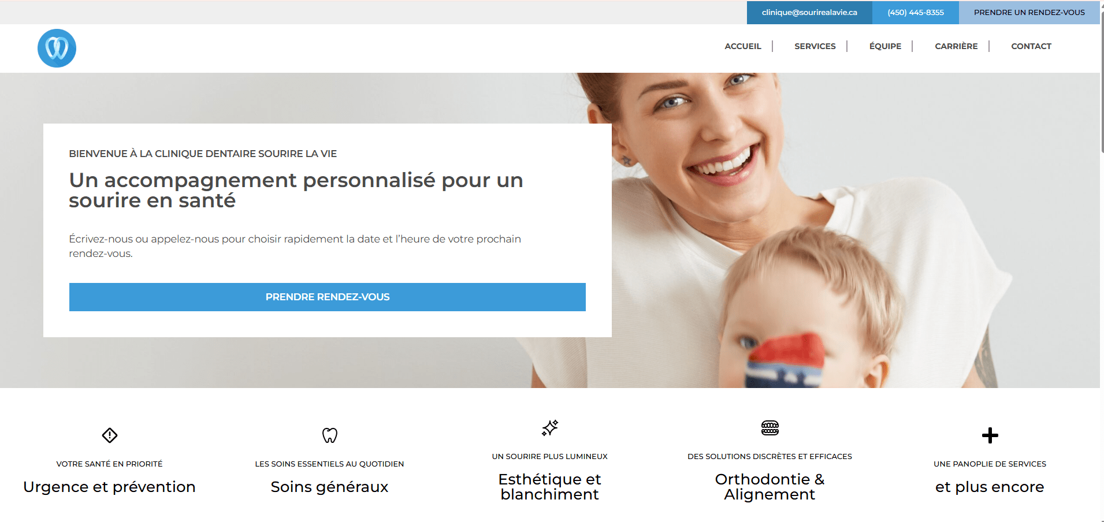This screenshot has height=522, width=1104.
Task: Open the ACCUEIL menu item
Action: tap(742, 46)
